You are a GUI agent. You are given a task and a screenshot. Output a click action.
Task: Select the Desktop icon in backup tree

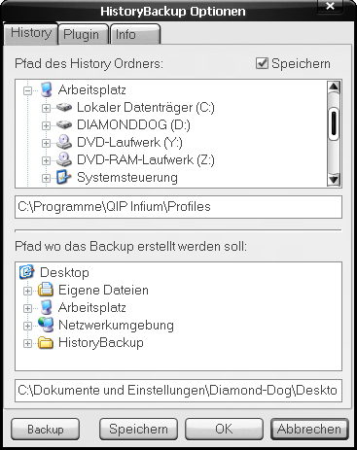click(x=26, y=272)
